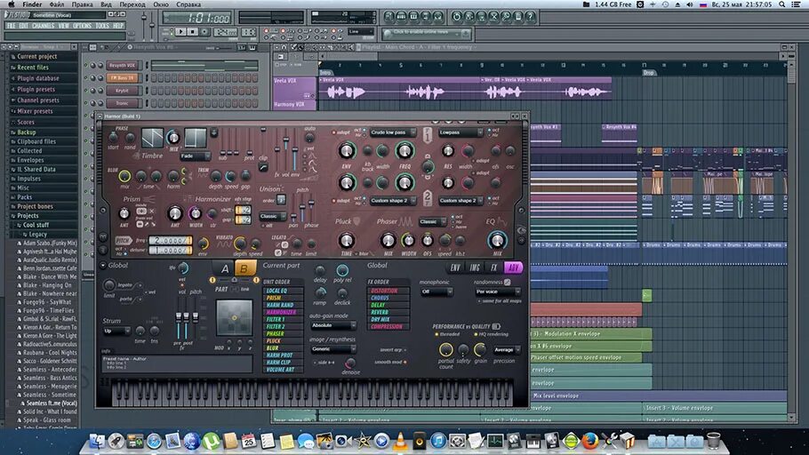Open the FL Studio FILE menu
The height and width of the screenshot is (455, 809).
pos(11,25)
